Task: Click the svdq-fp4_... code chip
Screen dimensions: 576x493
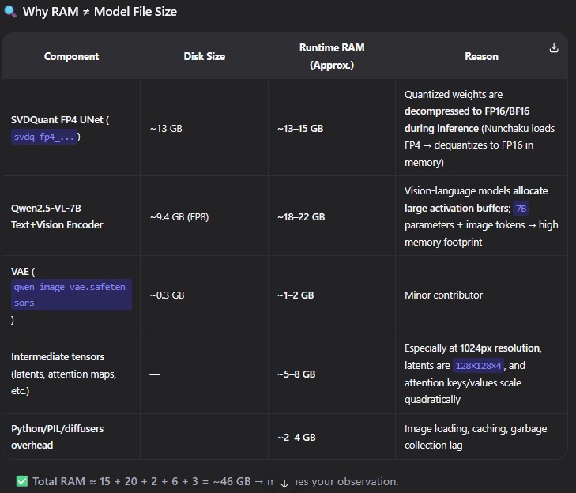Action: point(46,137)
